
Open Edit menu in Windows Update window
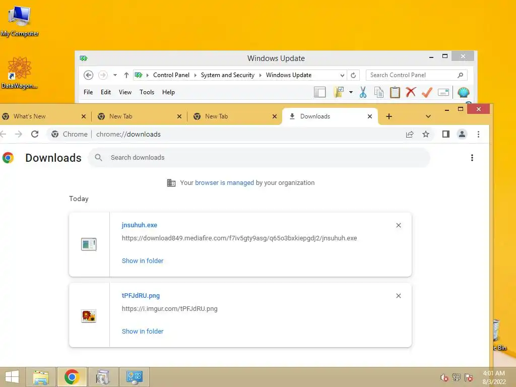106,92
